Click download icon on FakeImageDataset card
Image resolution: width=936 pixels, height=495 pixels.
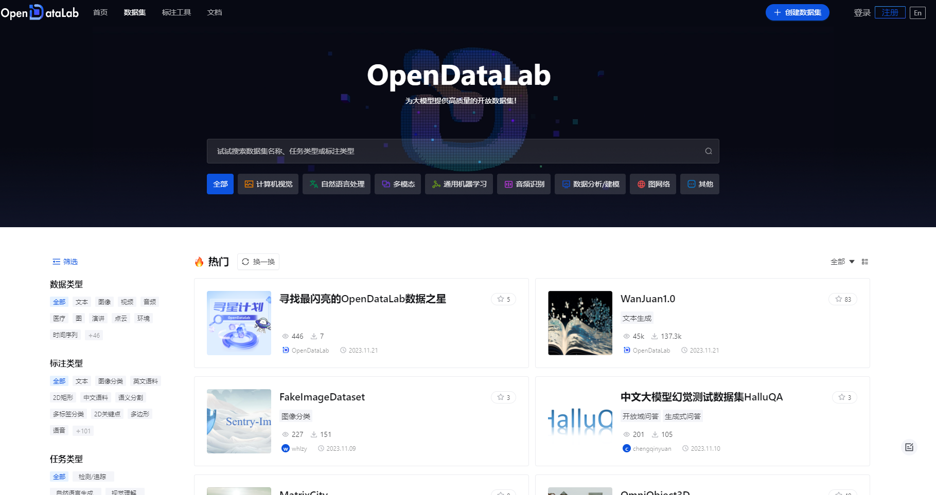(314, 434)
